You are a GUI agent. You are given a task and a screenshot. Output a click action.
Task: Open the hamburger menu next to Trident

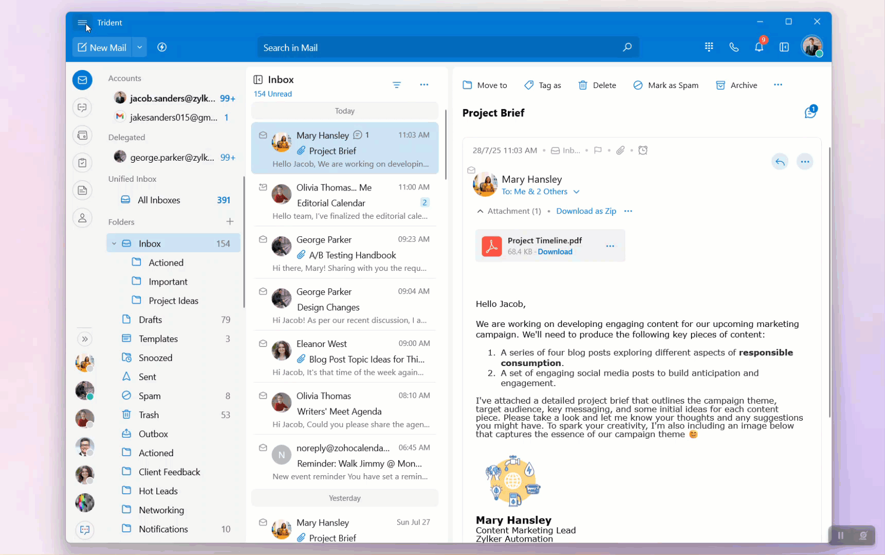coord(82,23)
